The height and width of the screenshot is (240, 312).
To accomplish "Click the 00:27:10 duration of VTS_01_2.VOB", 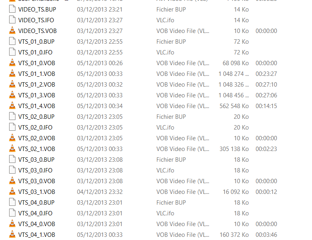I will [x=266, y=85].
